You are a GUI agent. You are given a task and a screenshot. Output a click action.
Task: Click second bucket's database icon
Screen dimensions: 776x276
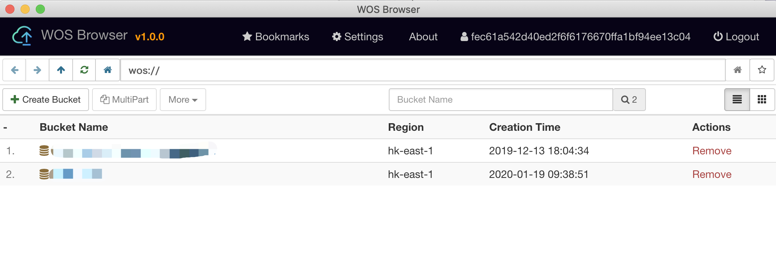point(44,174)
